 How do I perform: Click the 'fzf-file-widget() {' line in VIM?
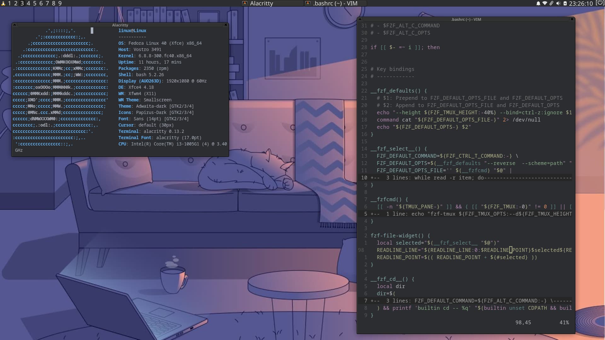400,235
